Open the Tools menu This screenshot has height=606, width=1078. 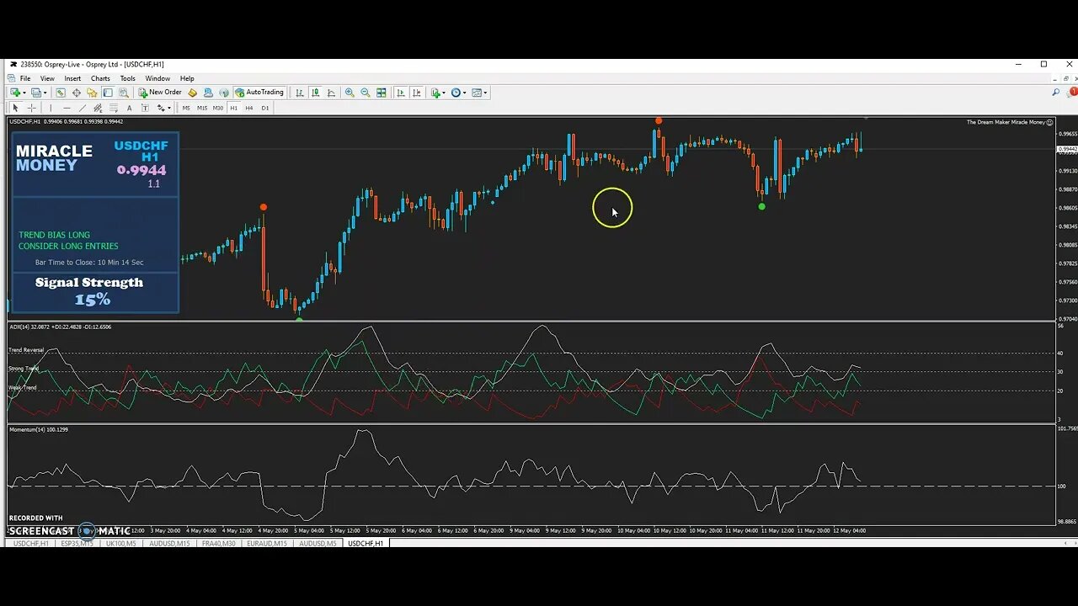tap(128, 78)
